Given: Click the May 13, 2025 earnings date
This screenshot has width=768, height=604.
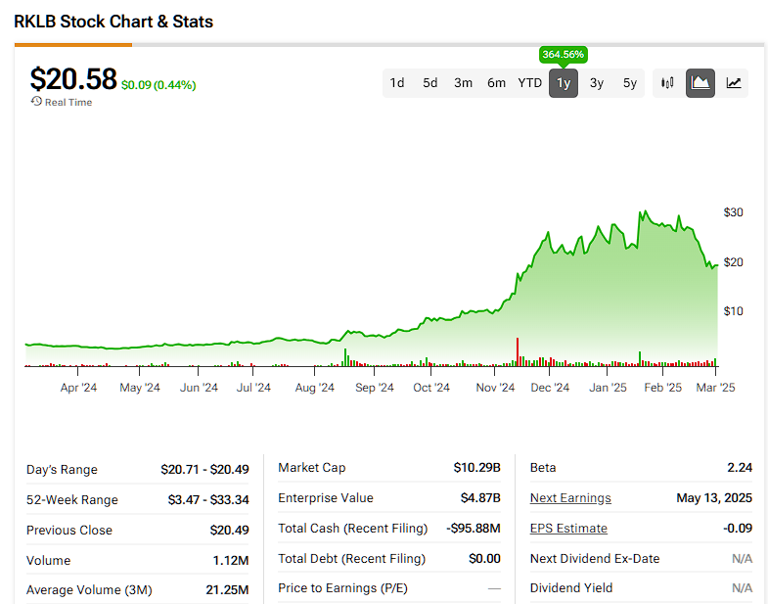Looking at the screenshot, I should (x=714, y=497).
